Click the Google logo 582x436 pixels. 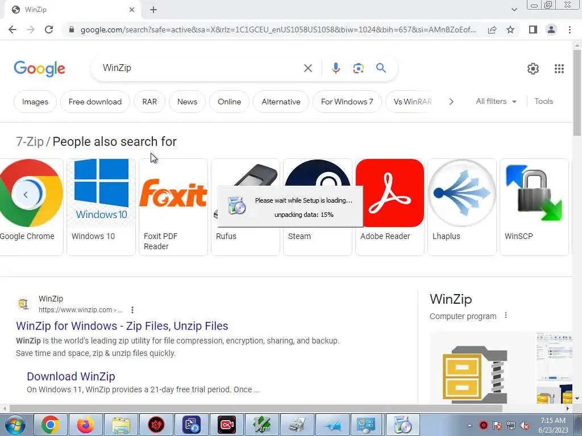tap(39, 69)
